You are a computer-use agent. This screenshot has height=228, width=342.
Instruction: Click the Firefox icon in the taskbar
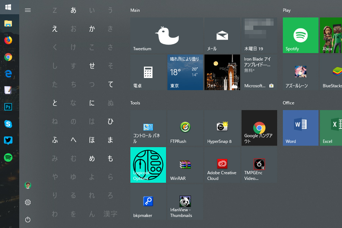(8, 40)
